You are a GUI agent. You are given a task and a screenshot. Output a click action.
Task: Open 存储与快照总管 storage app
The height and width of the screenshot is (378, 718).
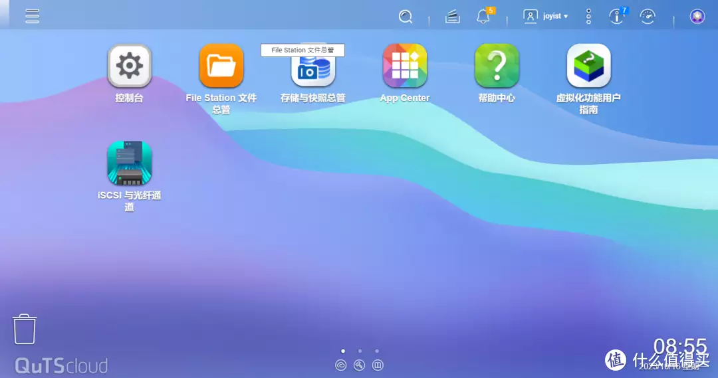pyautogui.click(x=313, y=71)
